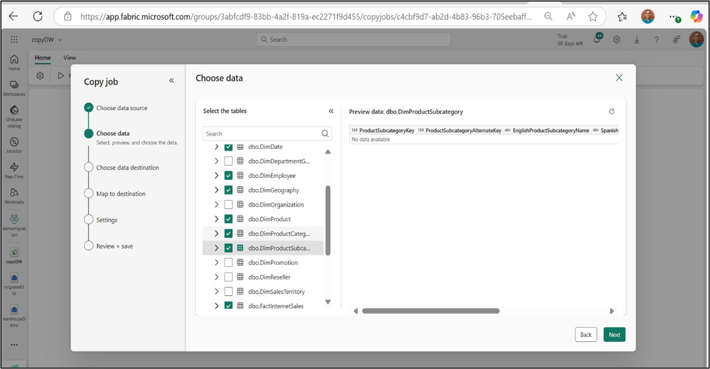Check the dbo.DimSalesTerritory table
Viewport: 710px width, 369px height.
click(229, 292)
